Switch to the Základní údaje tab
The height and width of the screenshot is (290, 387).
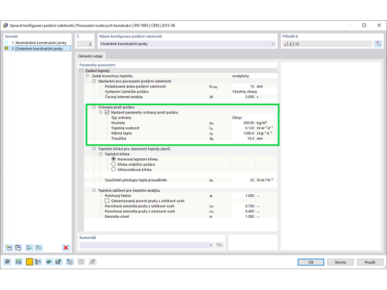click(90, 56)
